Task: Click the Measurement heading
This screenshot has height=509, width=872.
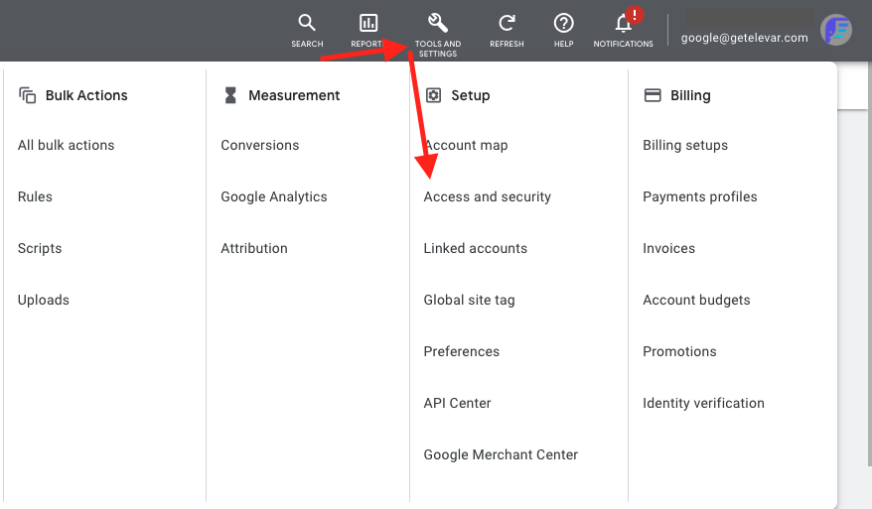Action: point(294,95)
